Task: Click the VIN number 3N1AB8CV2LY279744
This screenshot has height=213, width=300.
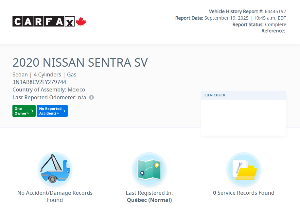Action: tap(39, 82)
